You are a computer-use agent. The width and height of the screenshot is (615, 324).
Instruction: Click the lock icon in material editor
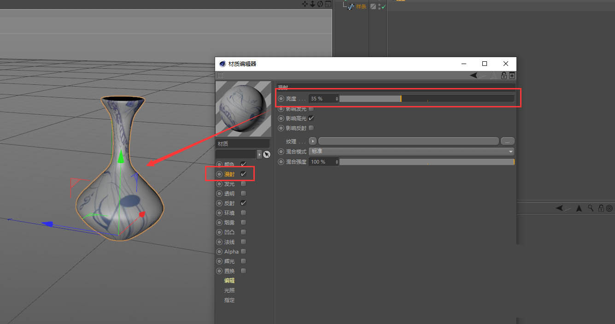[504, 76]
